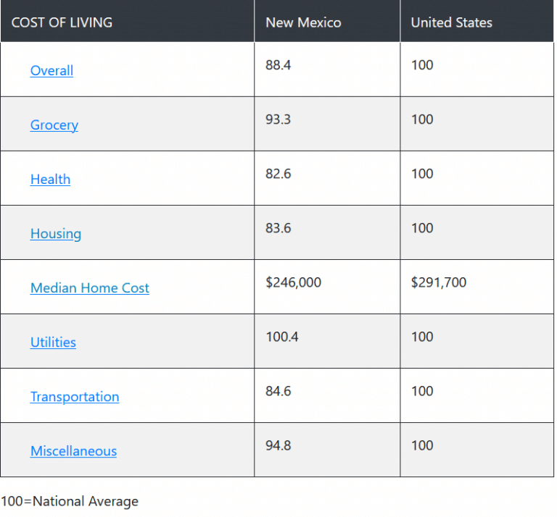Image resolution: width=557 pixels, height=517 pixels.
Task: Click the Grocery link
Action: tap(54, 125)
